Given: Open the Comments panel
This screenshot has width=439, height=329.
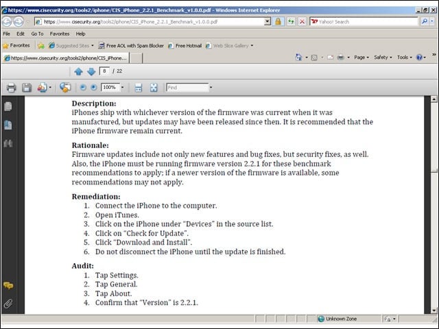Looking at the screenshot, I should point(8,285).
